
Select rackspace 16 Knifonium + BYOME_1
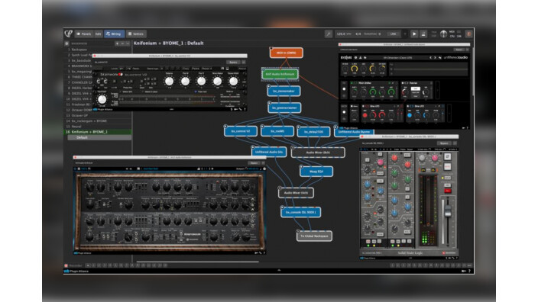(98, 132)
